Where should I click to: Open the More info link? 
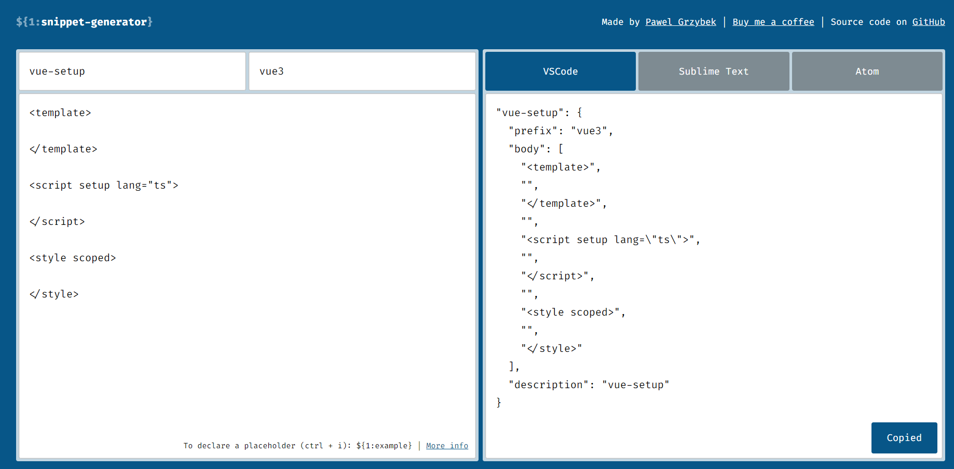click(x=446, y=445)
